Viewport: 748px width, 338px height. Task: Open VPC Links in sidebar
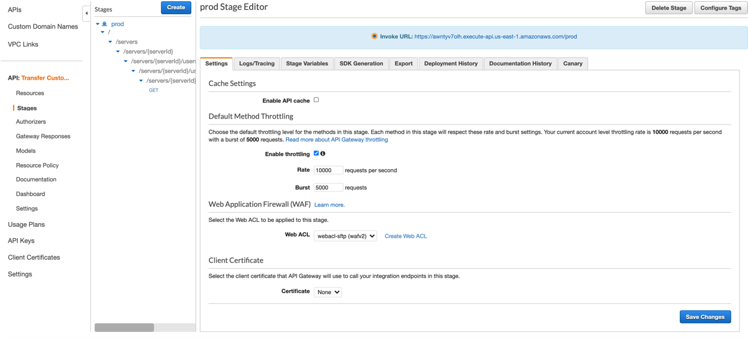(x=23, y=44)
